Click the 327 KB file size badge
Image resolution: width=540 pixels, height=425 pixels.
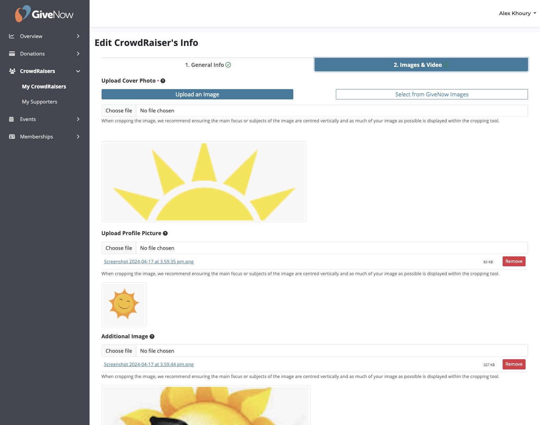489,365
